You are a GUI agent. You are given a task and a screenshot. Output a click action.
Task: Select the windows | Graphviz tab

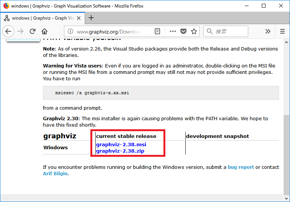(43, 18)
